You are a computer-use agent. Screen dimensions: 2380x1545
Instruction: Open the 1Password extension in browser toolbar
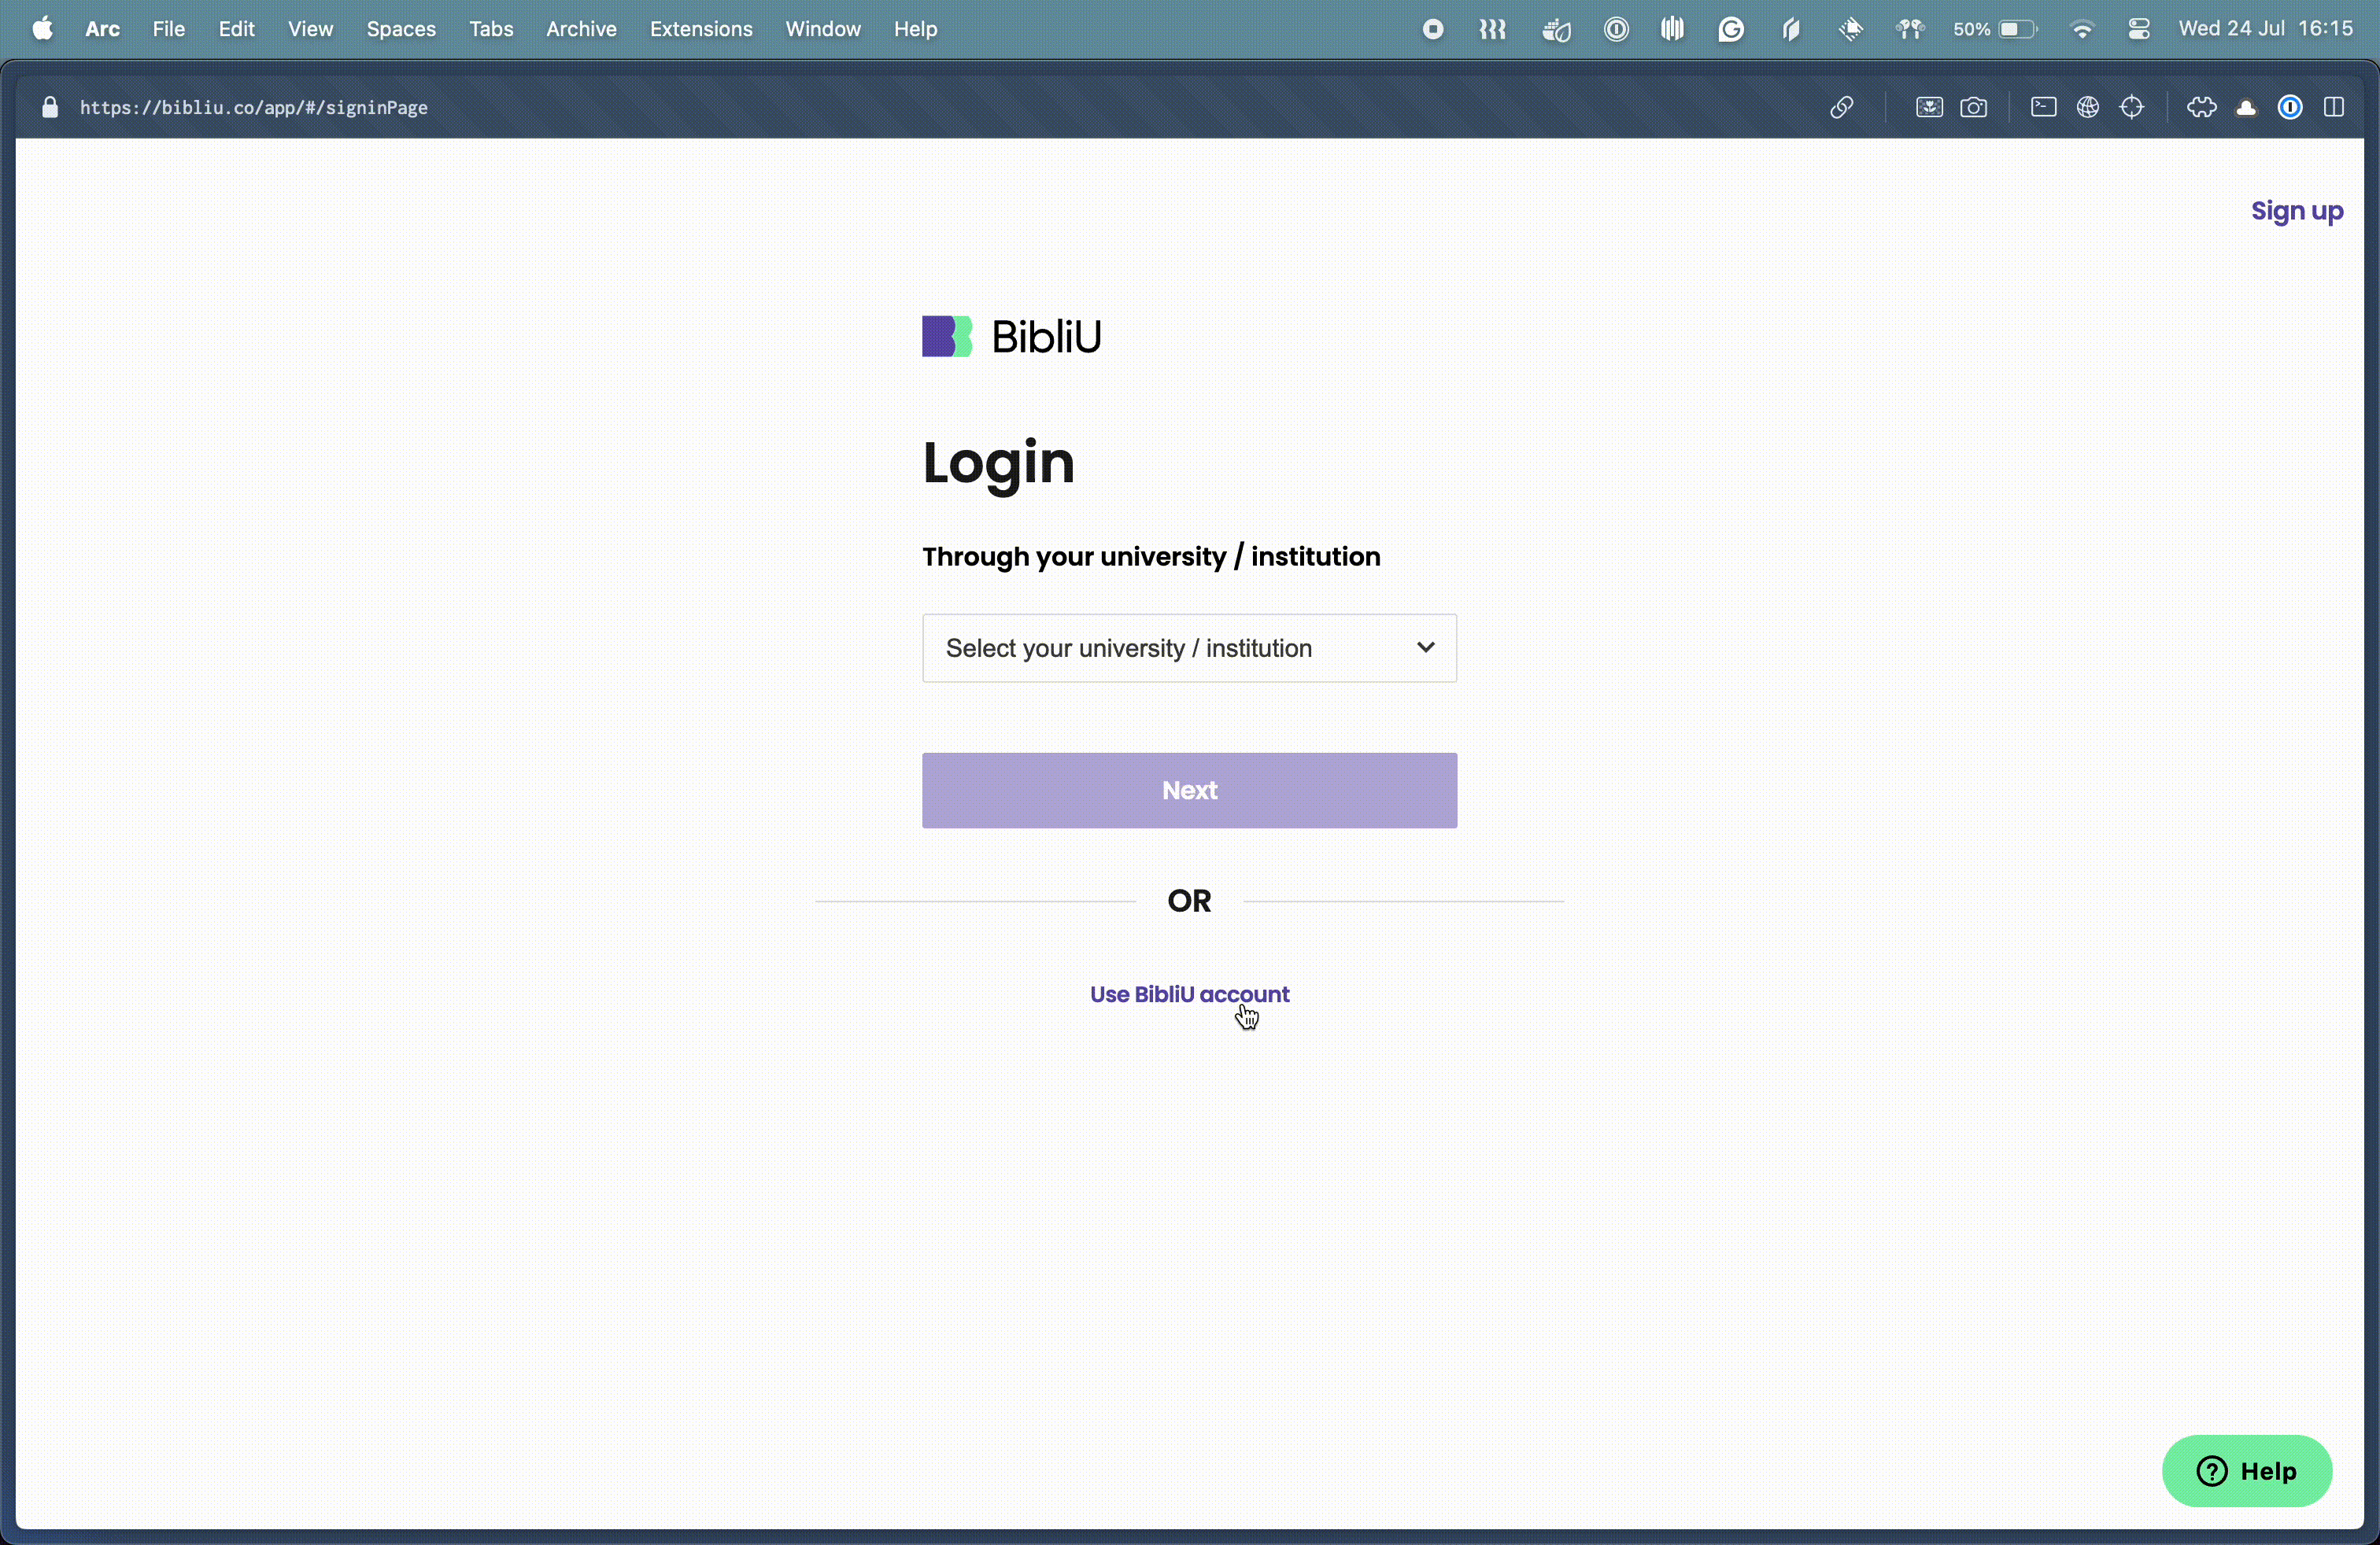pos(2290,107)
